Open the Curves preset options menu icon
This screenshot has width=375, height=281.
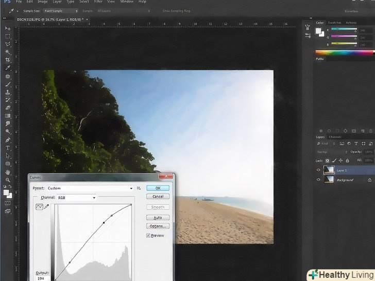tap(139, 188)
